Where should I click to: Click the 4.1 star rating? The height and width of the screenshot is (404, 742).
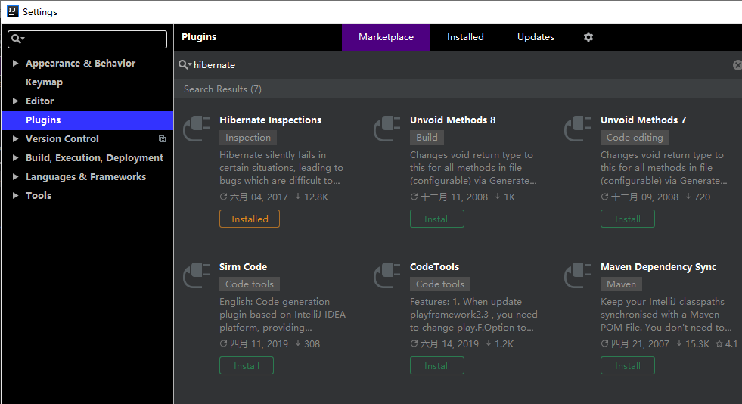click(726, 344)
